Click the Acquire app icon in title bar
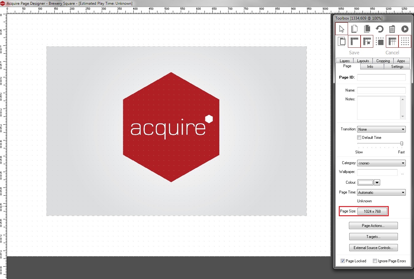 pos(3,3)
